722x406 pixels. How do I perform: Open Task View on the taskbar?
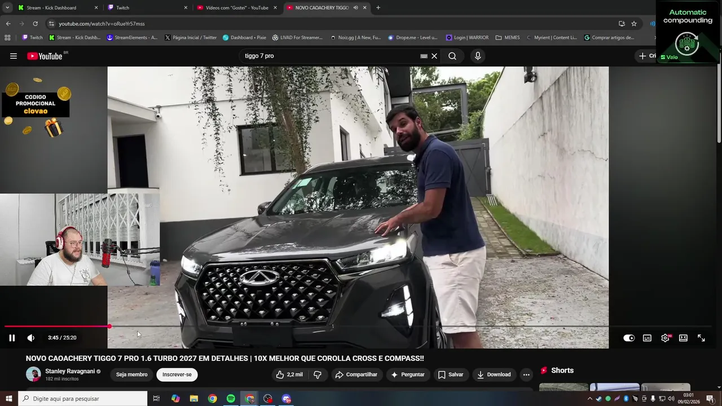click(156, 399)
